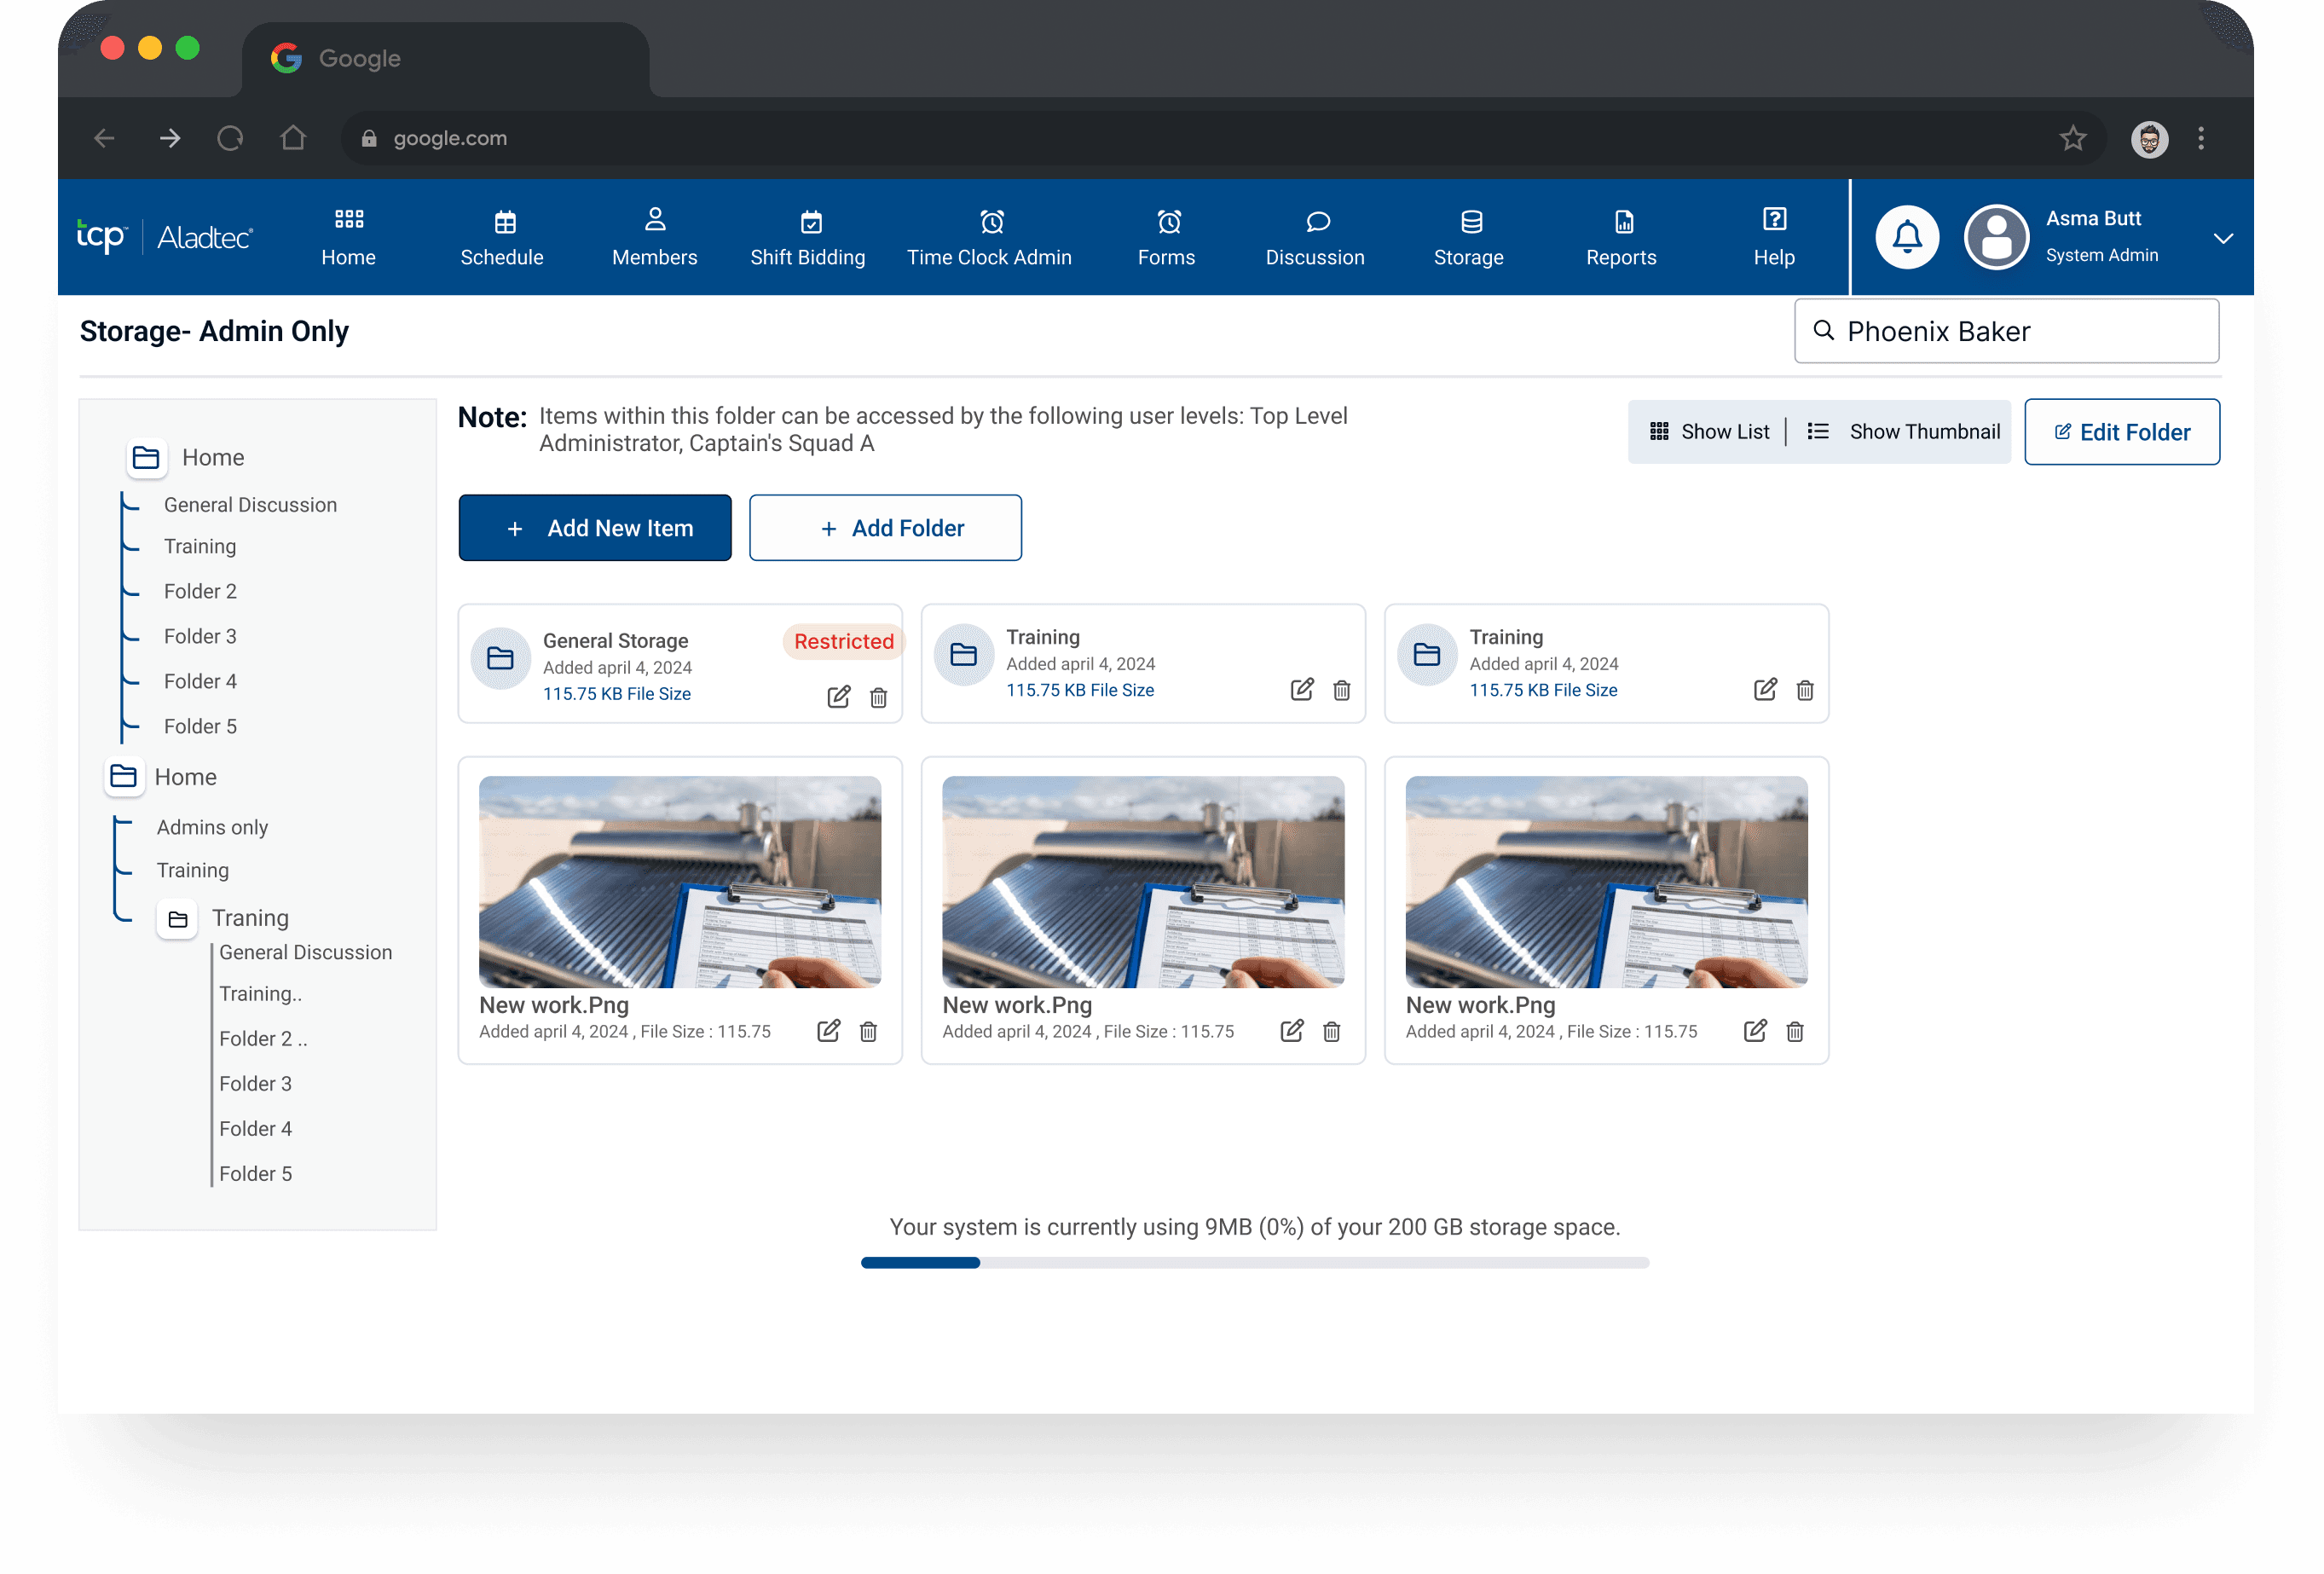Click trash icon on middle Training folder

[1341, 690]
